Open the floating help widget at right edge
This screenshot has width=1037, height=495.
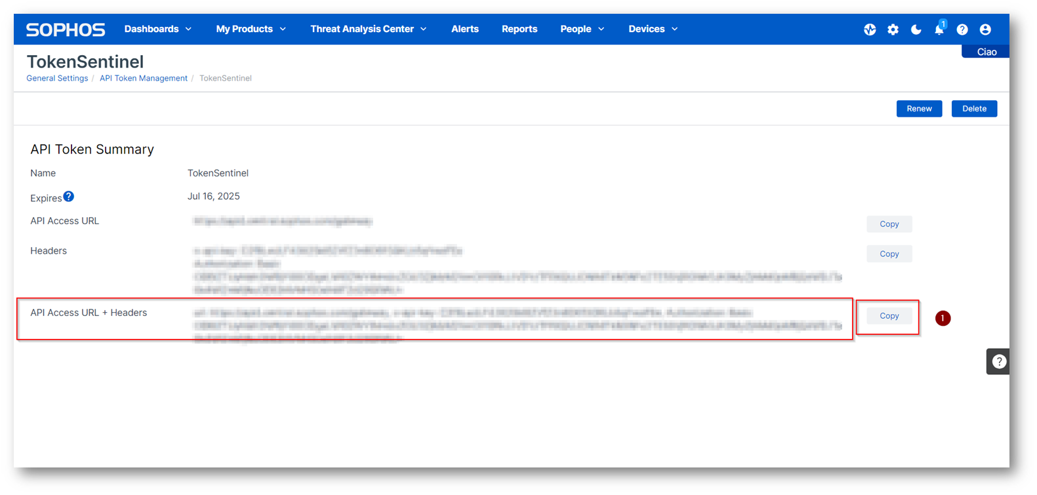pyautogui.click(x=998, y=361)
